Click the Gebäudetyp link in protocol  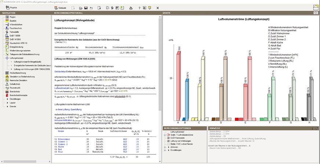(x=59, y=72)
